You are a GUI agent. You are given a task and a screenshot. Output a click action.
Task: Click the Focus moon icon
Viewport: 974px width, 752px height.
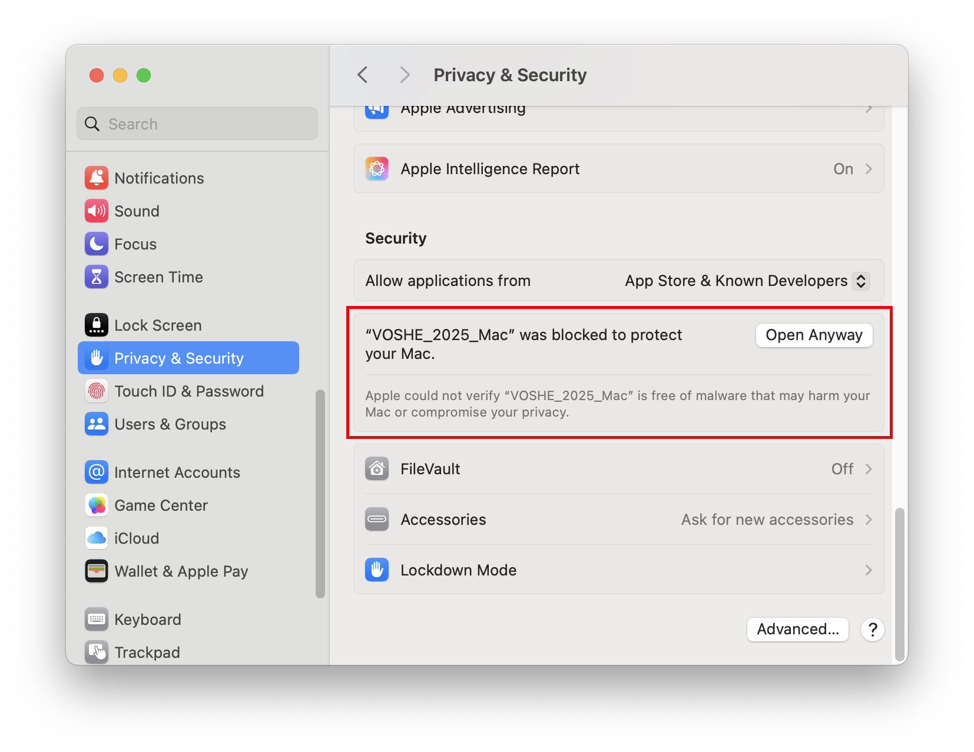(97, 244)
